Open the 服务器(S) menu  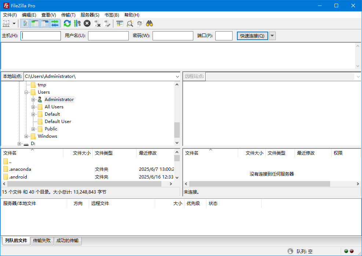pyautogui.click(x=90, y=15)
